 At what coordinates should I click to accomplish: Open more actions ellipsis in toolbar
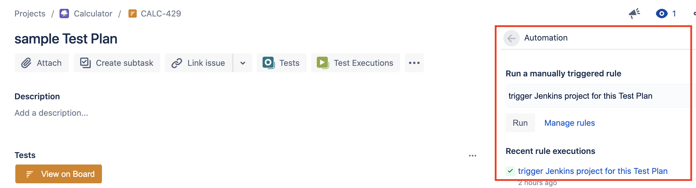tap(414, 63)
